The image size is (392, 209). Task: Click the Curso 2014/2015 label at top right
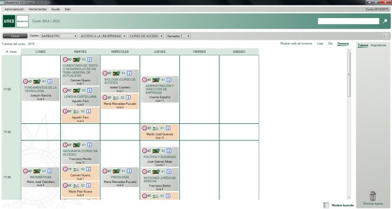pyautogui.click(x=377, y=9)
